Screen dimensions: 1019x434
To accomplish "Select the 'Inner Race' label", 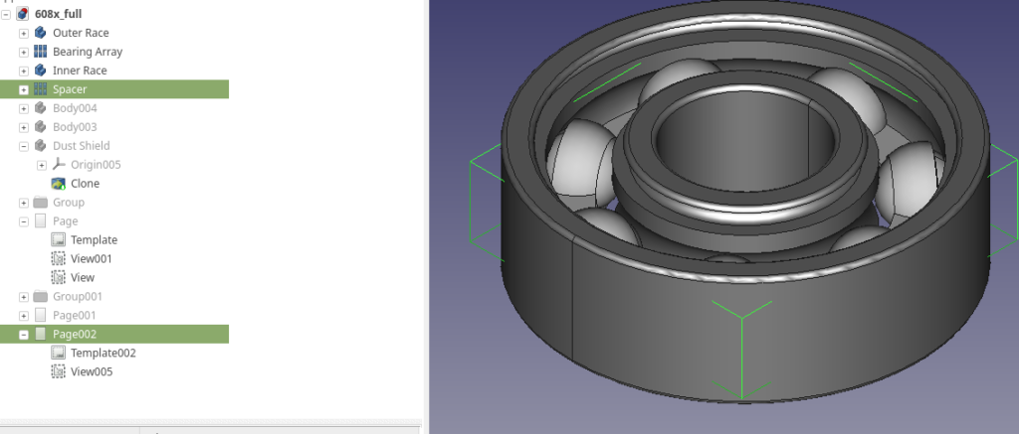I will [x=80, y=71].
